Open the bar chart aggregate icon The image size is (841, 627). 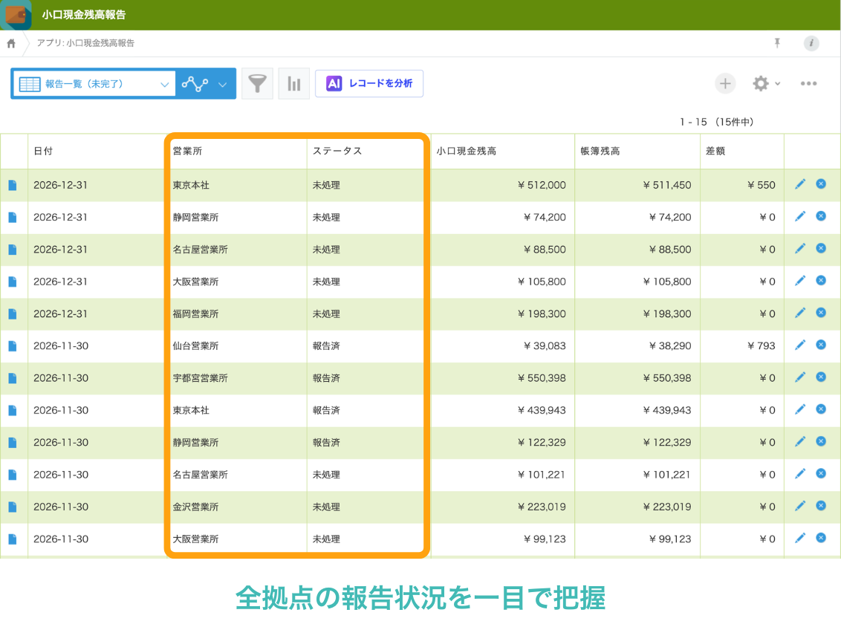[294, 84]
